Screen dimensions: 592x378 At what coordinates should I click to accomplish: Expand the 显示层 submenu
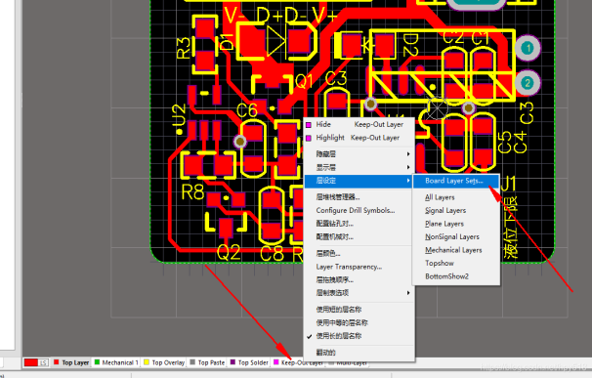click(359, 167)
